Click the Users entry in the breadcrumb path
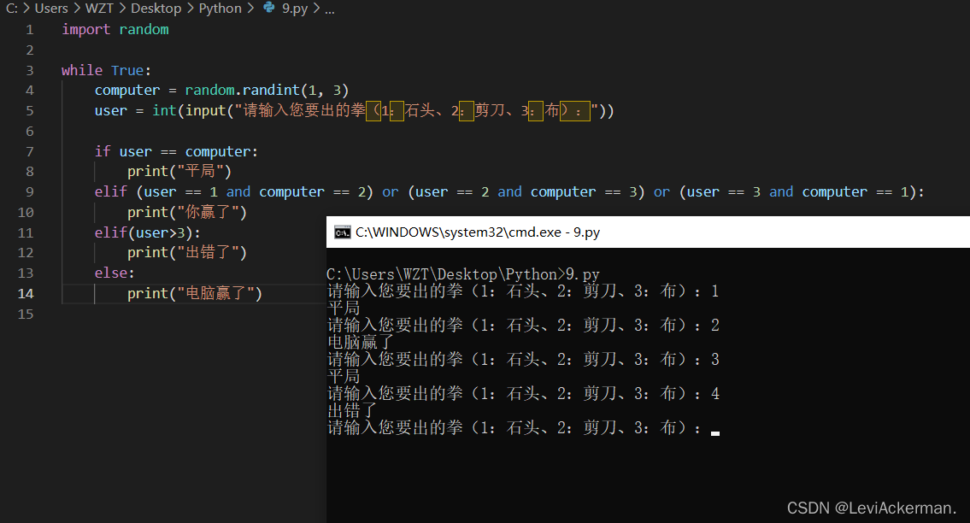Image resolution: width=970 pixels, height=523 pixels. 51,9
